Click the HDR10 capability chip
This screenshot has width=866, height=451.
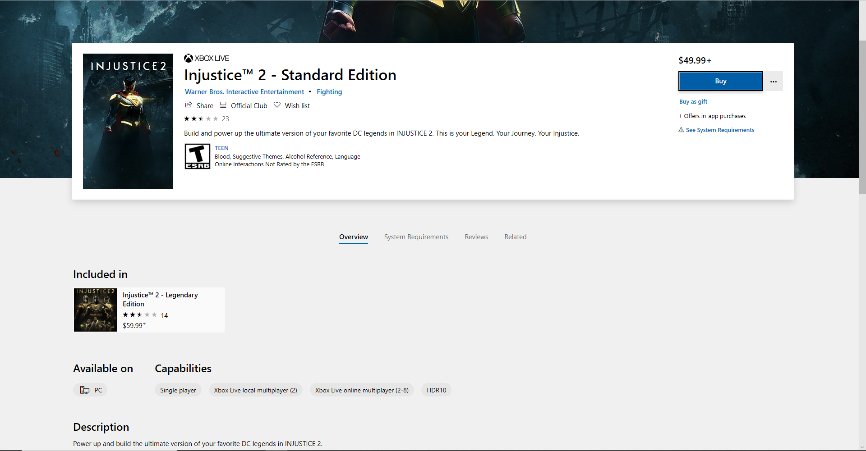437,390
